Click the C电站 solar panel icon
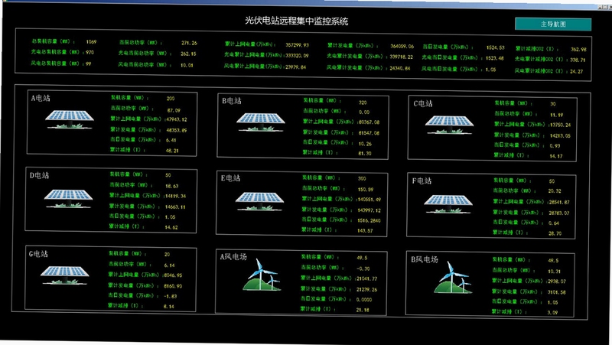This screenshot has height=345, width=612. click(x=449, y=125)
